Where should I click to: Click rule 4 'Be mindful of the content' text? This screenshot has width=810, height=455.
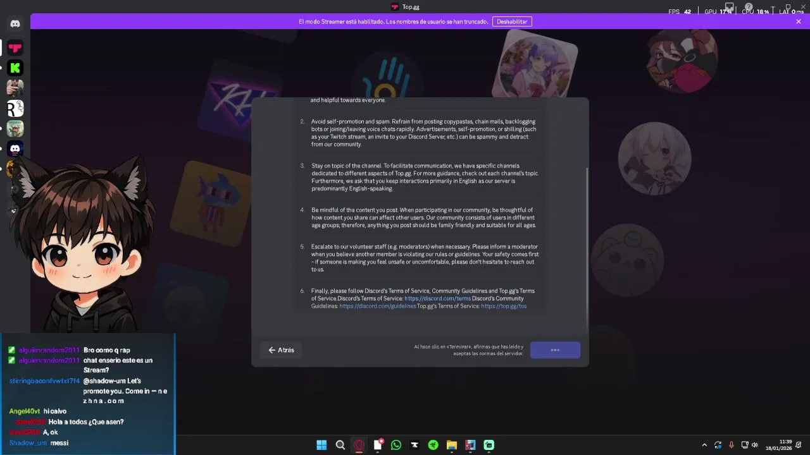point(424,217)
